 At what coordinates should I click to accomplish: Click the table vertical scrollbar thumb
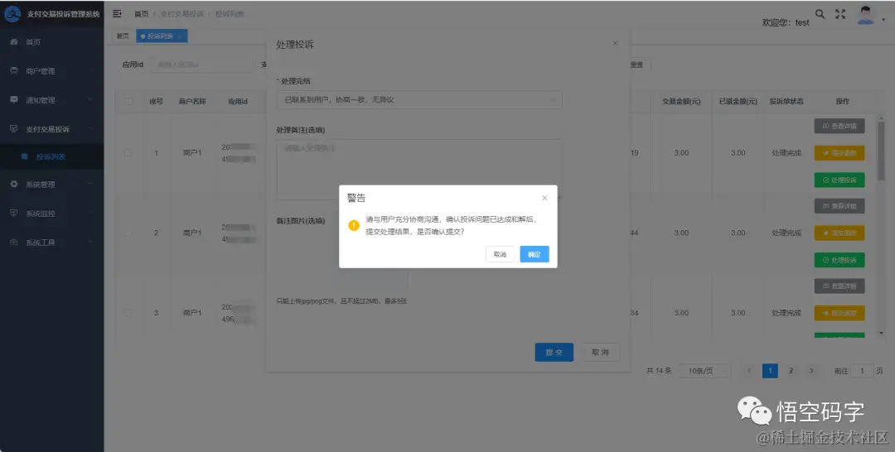click(x=881, y=151)
